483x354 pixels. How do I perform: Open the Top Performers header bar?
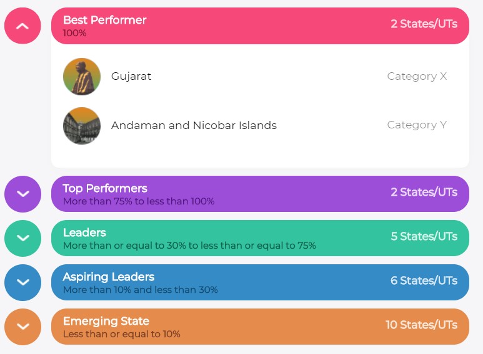coord(260,194)
